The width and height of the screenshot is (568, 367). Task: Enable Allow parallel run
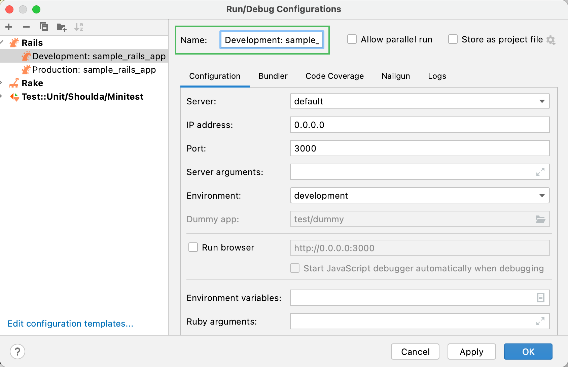(352, 39)
